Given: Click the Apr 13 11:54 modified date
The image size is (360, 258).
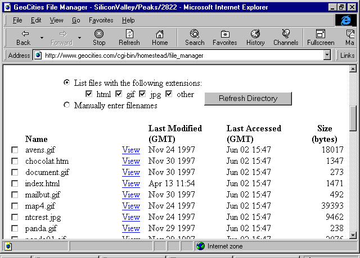Looking at the screenshot, I should point(172,183).
